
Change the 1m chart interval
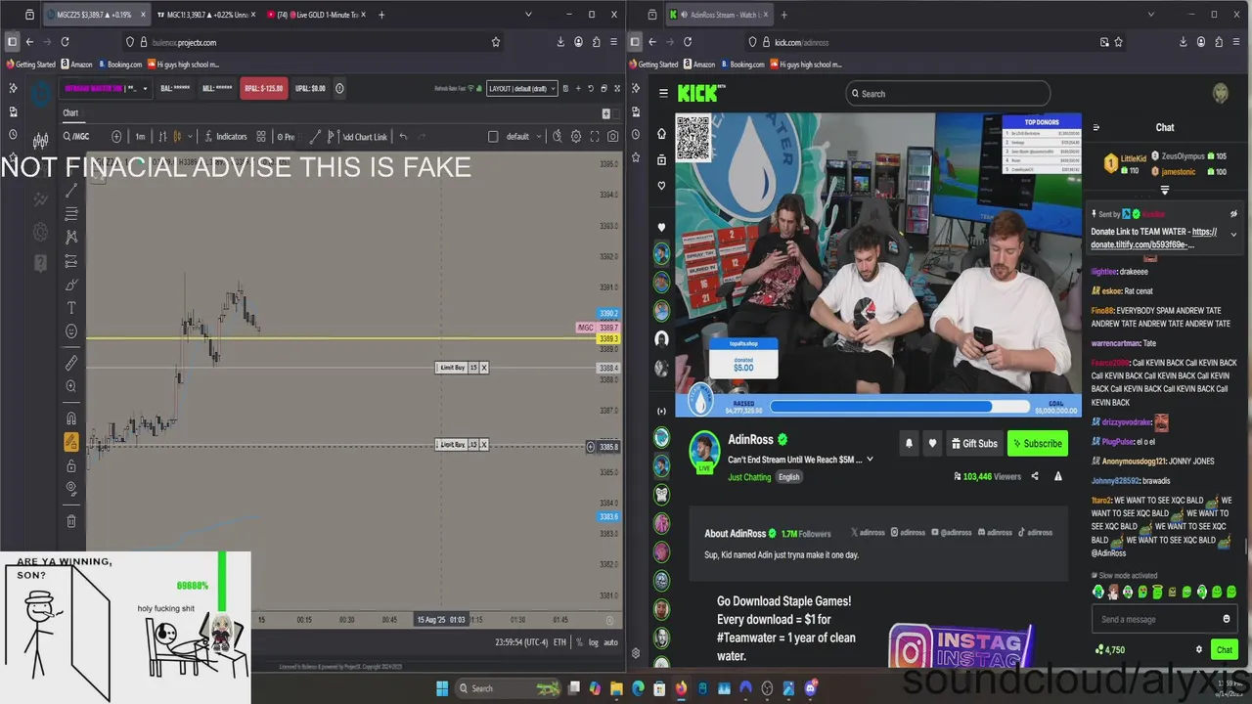click(x=140, y=137)
